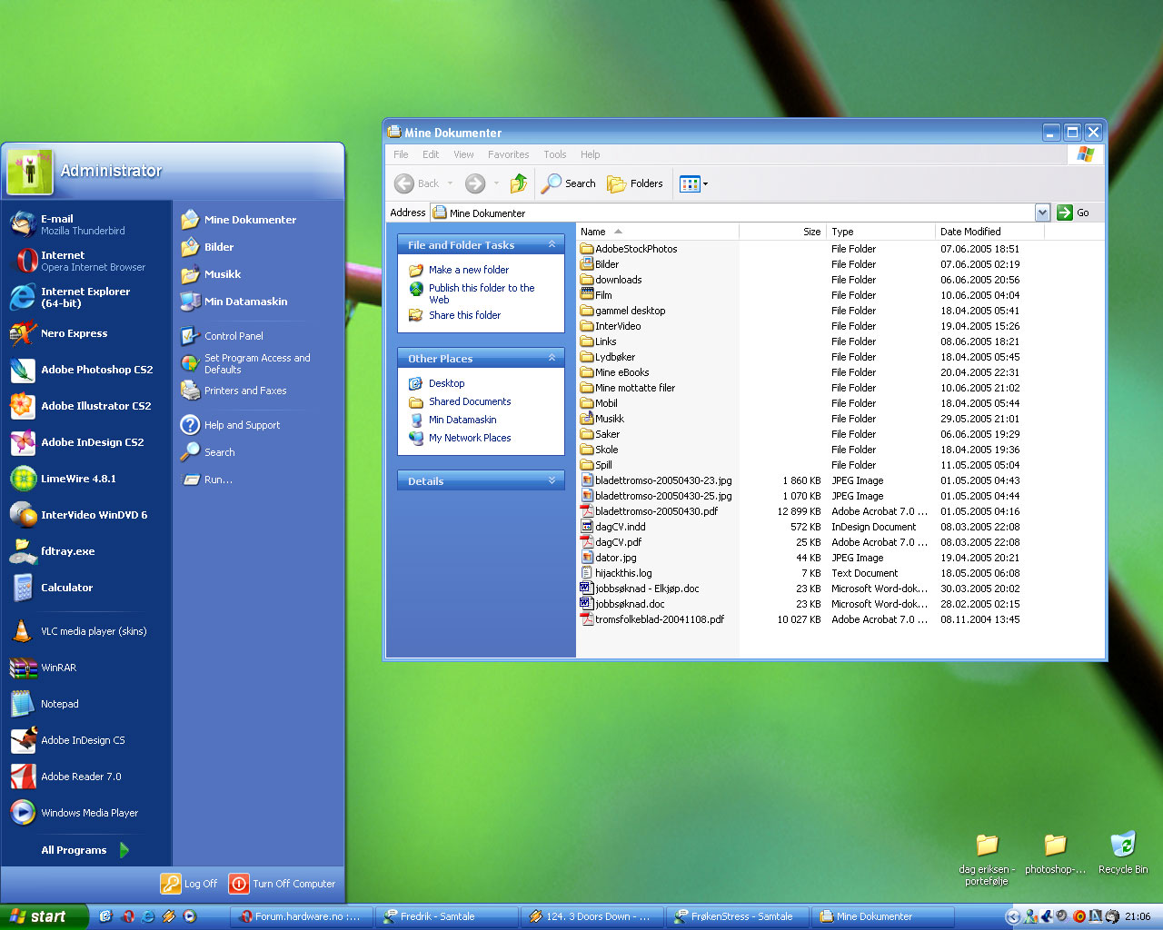
Task: Open the Favorites menu
Action: 508,154
